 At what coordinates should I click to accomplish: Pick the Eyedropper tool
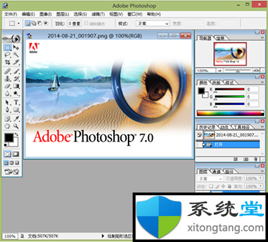point(16,119)
